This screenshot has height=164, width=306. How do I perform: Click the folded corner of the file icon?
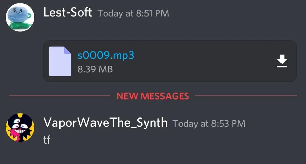click(67, 50)
